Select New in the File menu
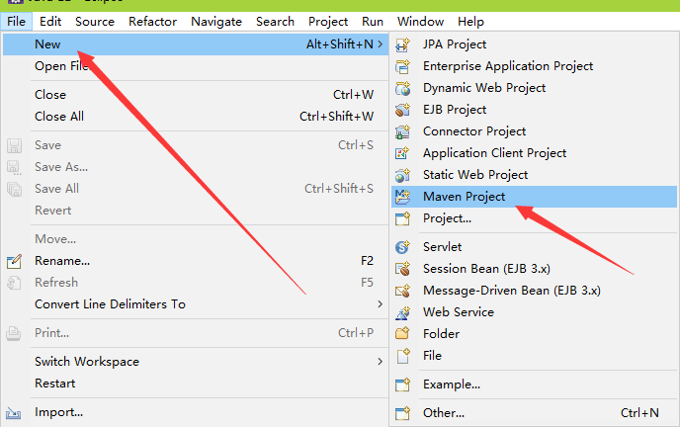The width and height of the screenshot is (680, 427). (x=195, y=44)
